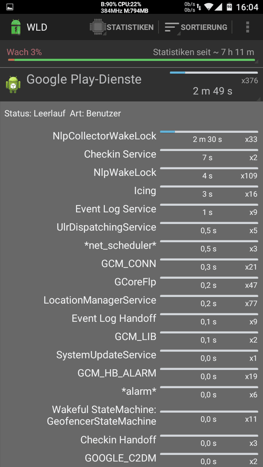This screenshot has height=467, width=263.
Task: Select the Icing wakelock
Action: pos(131,191)
